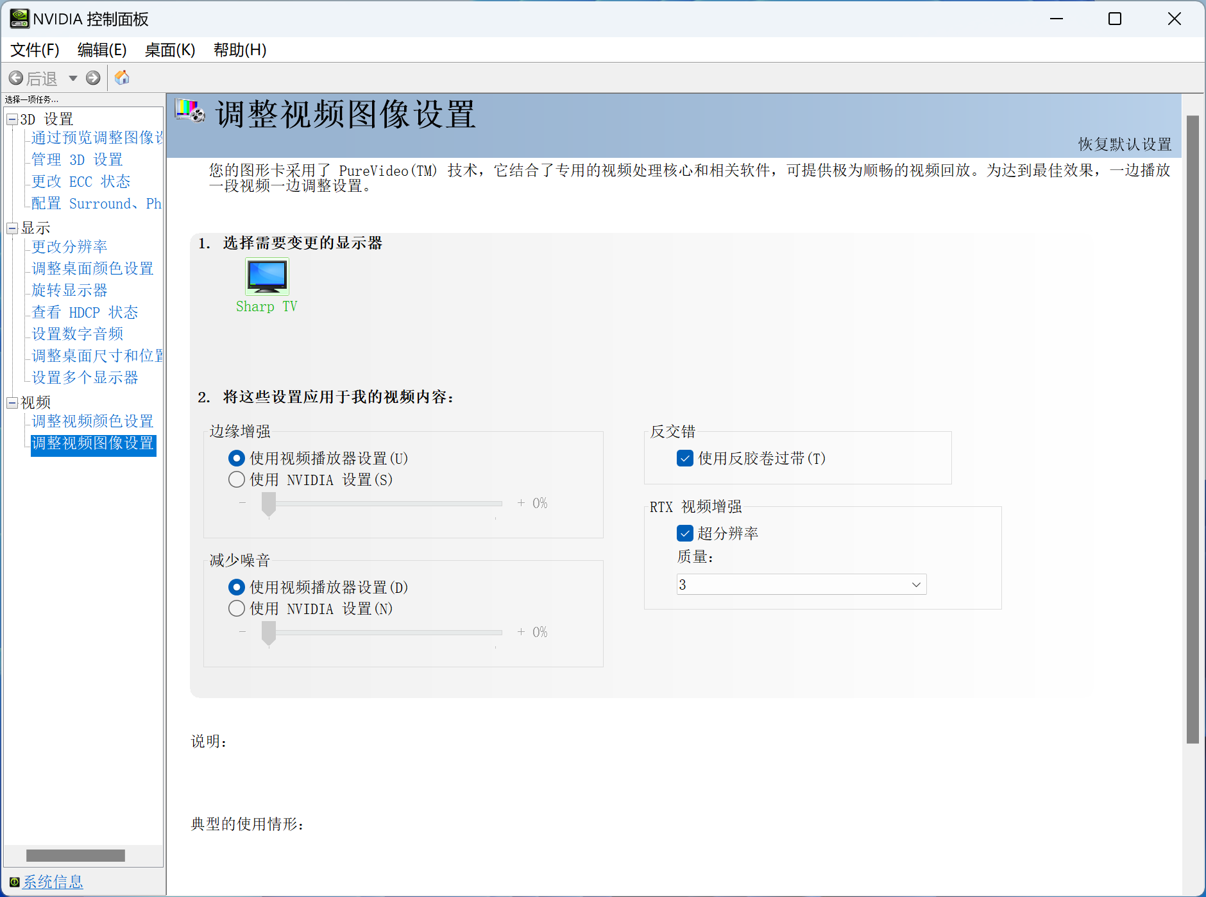Minimize the NVIDIA control panel window
The width and height of the screenshot is (1206, 897).
coord(1057,19)
